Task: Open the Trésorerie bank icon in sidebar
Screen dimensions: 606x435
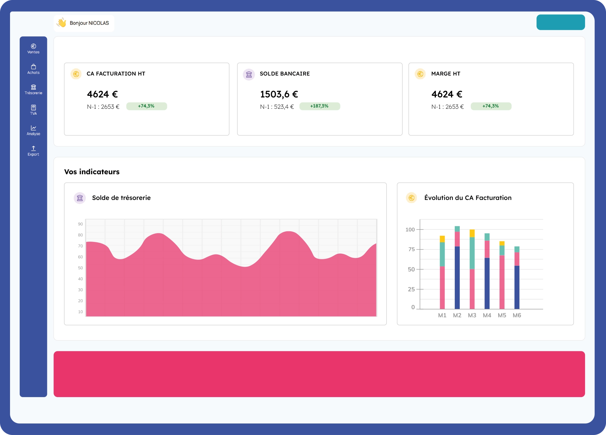Action: [34, 87]
